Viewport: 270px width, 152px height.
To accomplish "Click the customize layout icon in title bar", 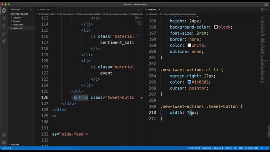I will tap(266, 4).
